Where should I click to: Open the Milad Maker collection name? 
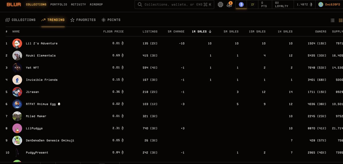(x=36, y=116)
